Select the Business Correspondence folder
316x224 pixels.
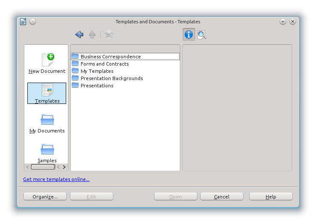(x=110, y=57)
